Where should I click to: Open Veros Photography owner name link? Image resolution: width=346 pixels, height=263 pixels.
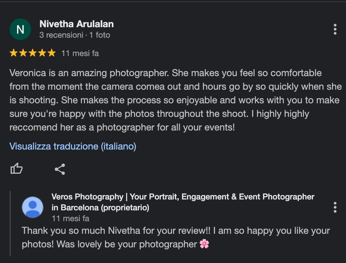click(x=183, y=197)
